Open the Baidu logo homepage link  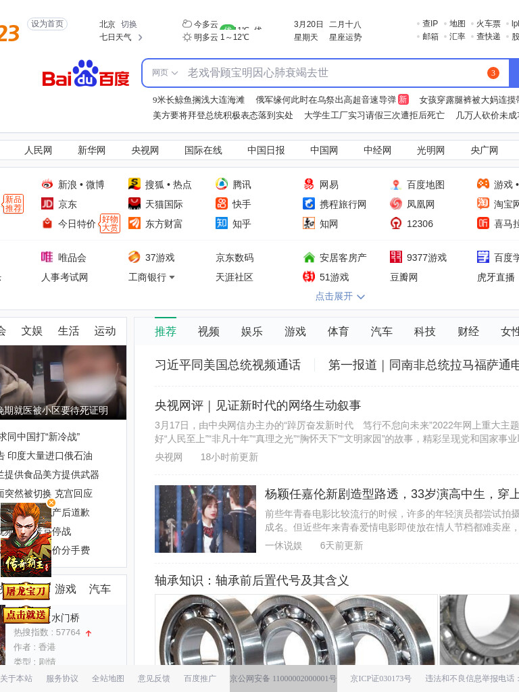tap(86, 74)
